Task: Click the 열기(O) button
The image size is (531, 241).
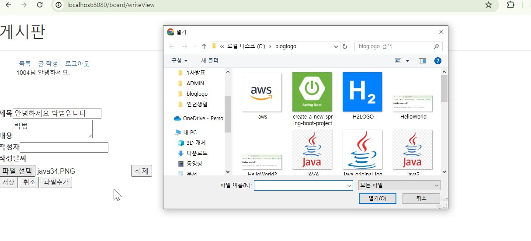Action: (377, 199)
